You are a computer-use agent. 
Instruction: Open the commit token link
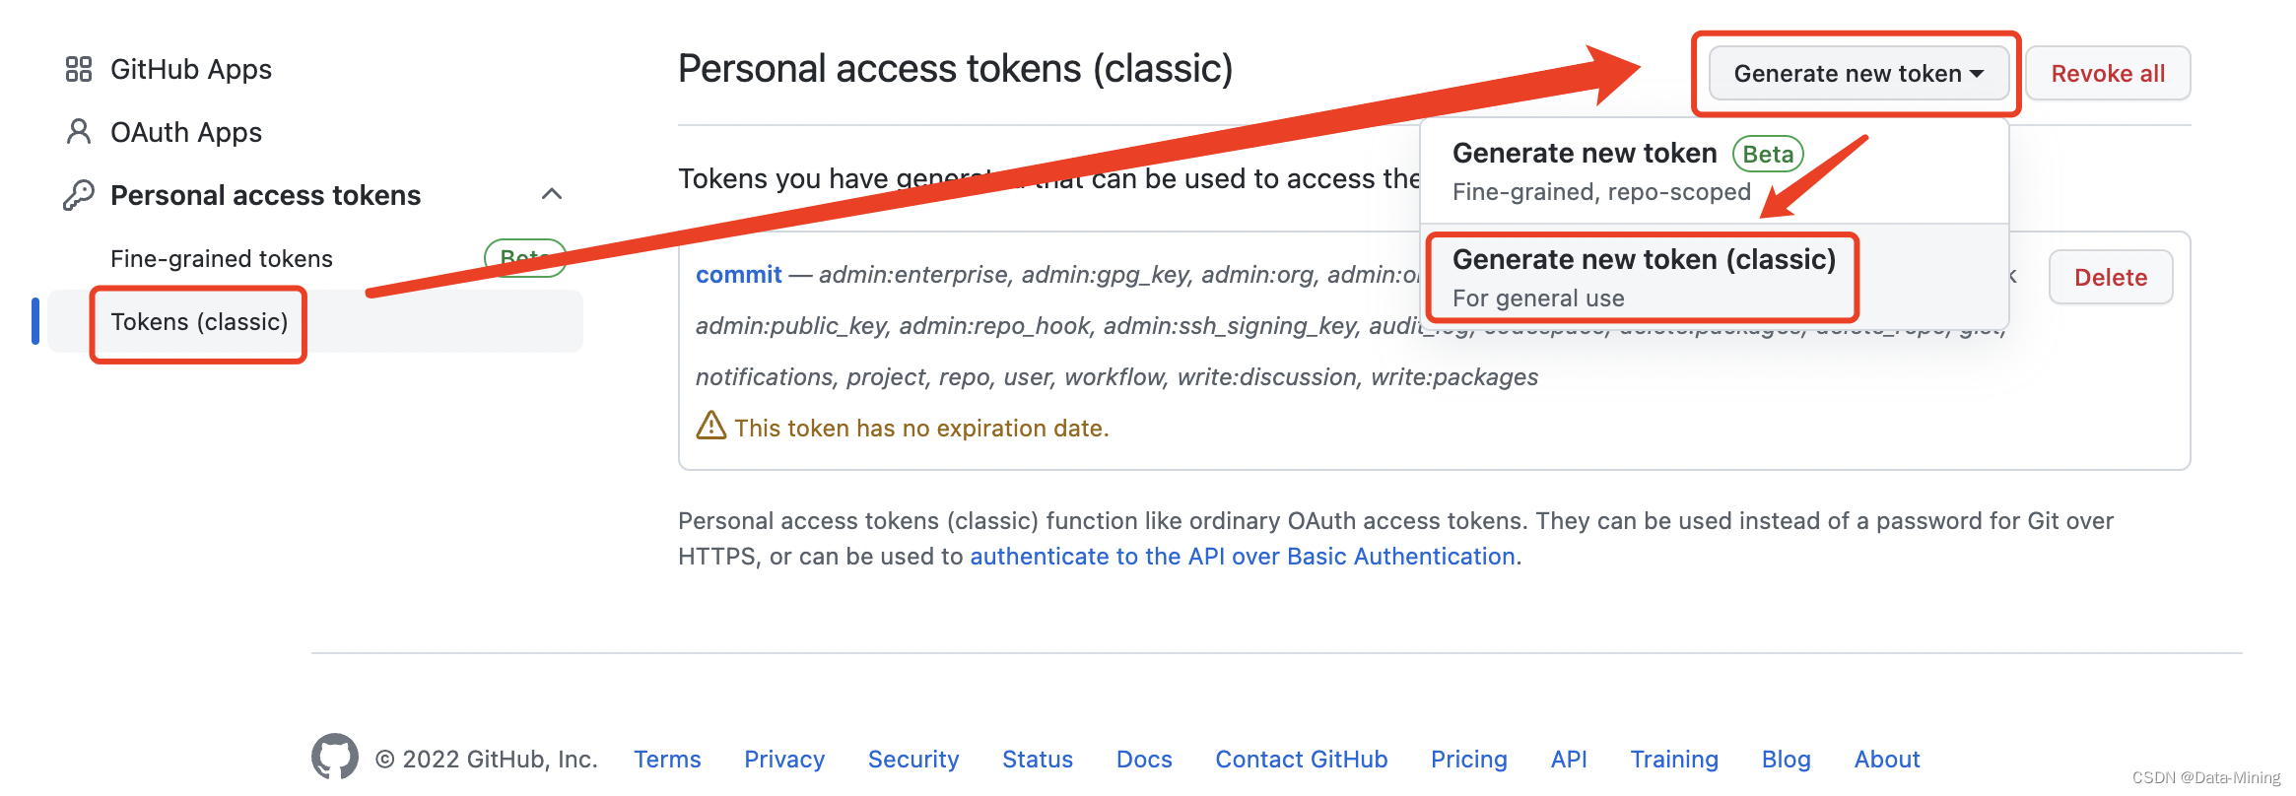[x=738, y=274]
